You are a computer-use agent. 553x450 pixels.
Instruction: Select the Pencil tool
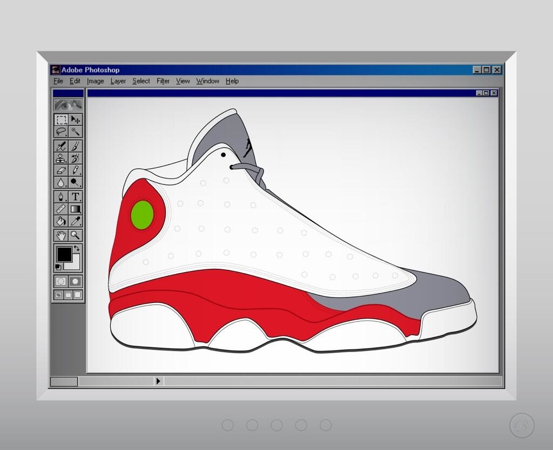75,170
